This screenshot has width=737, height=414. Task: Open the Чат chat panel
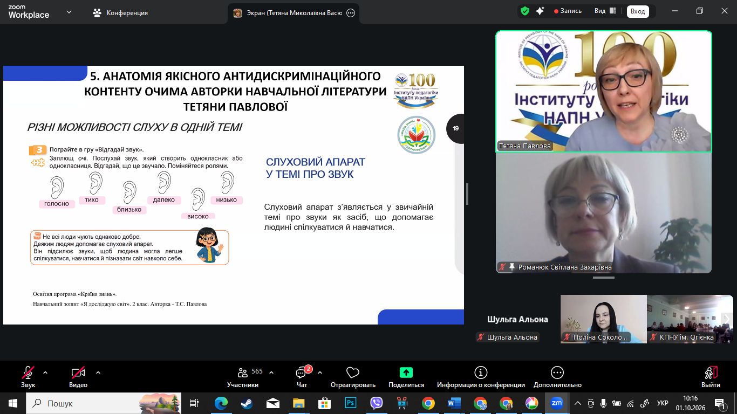coord(302,377)
